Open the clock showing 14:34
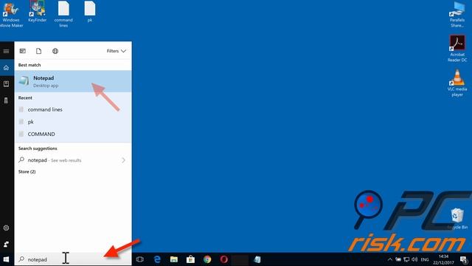 [443, 259]
